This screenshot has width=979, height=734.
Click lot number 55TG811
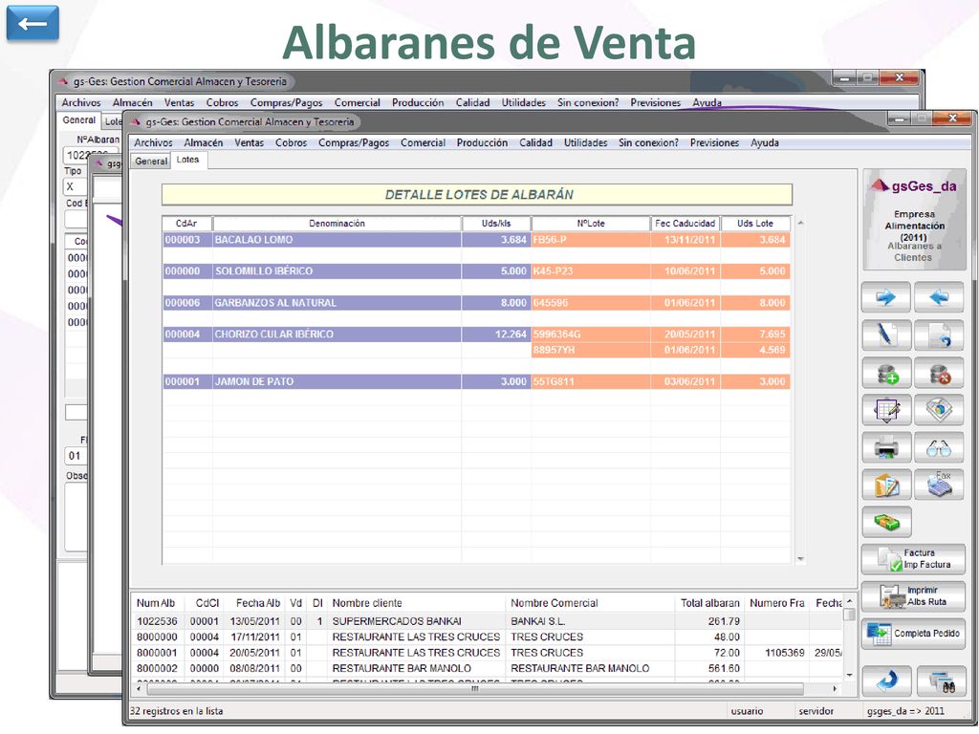554,381
